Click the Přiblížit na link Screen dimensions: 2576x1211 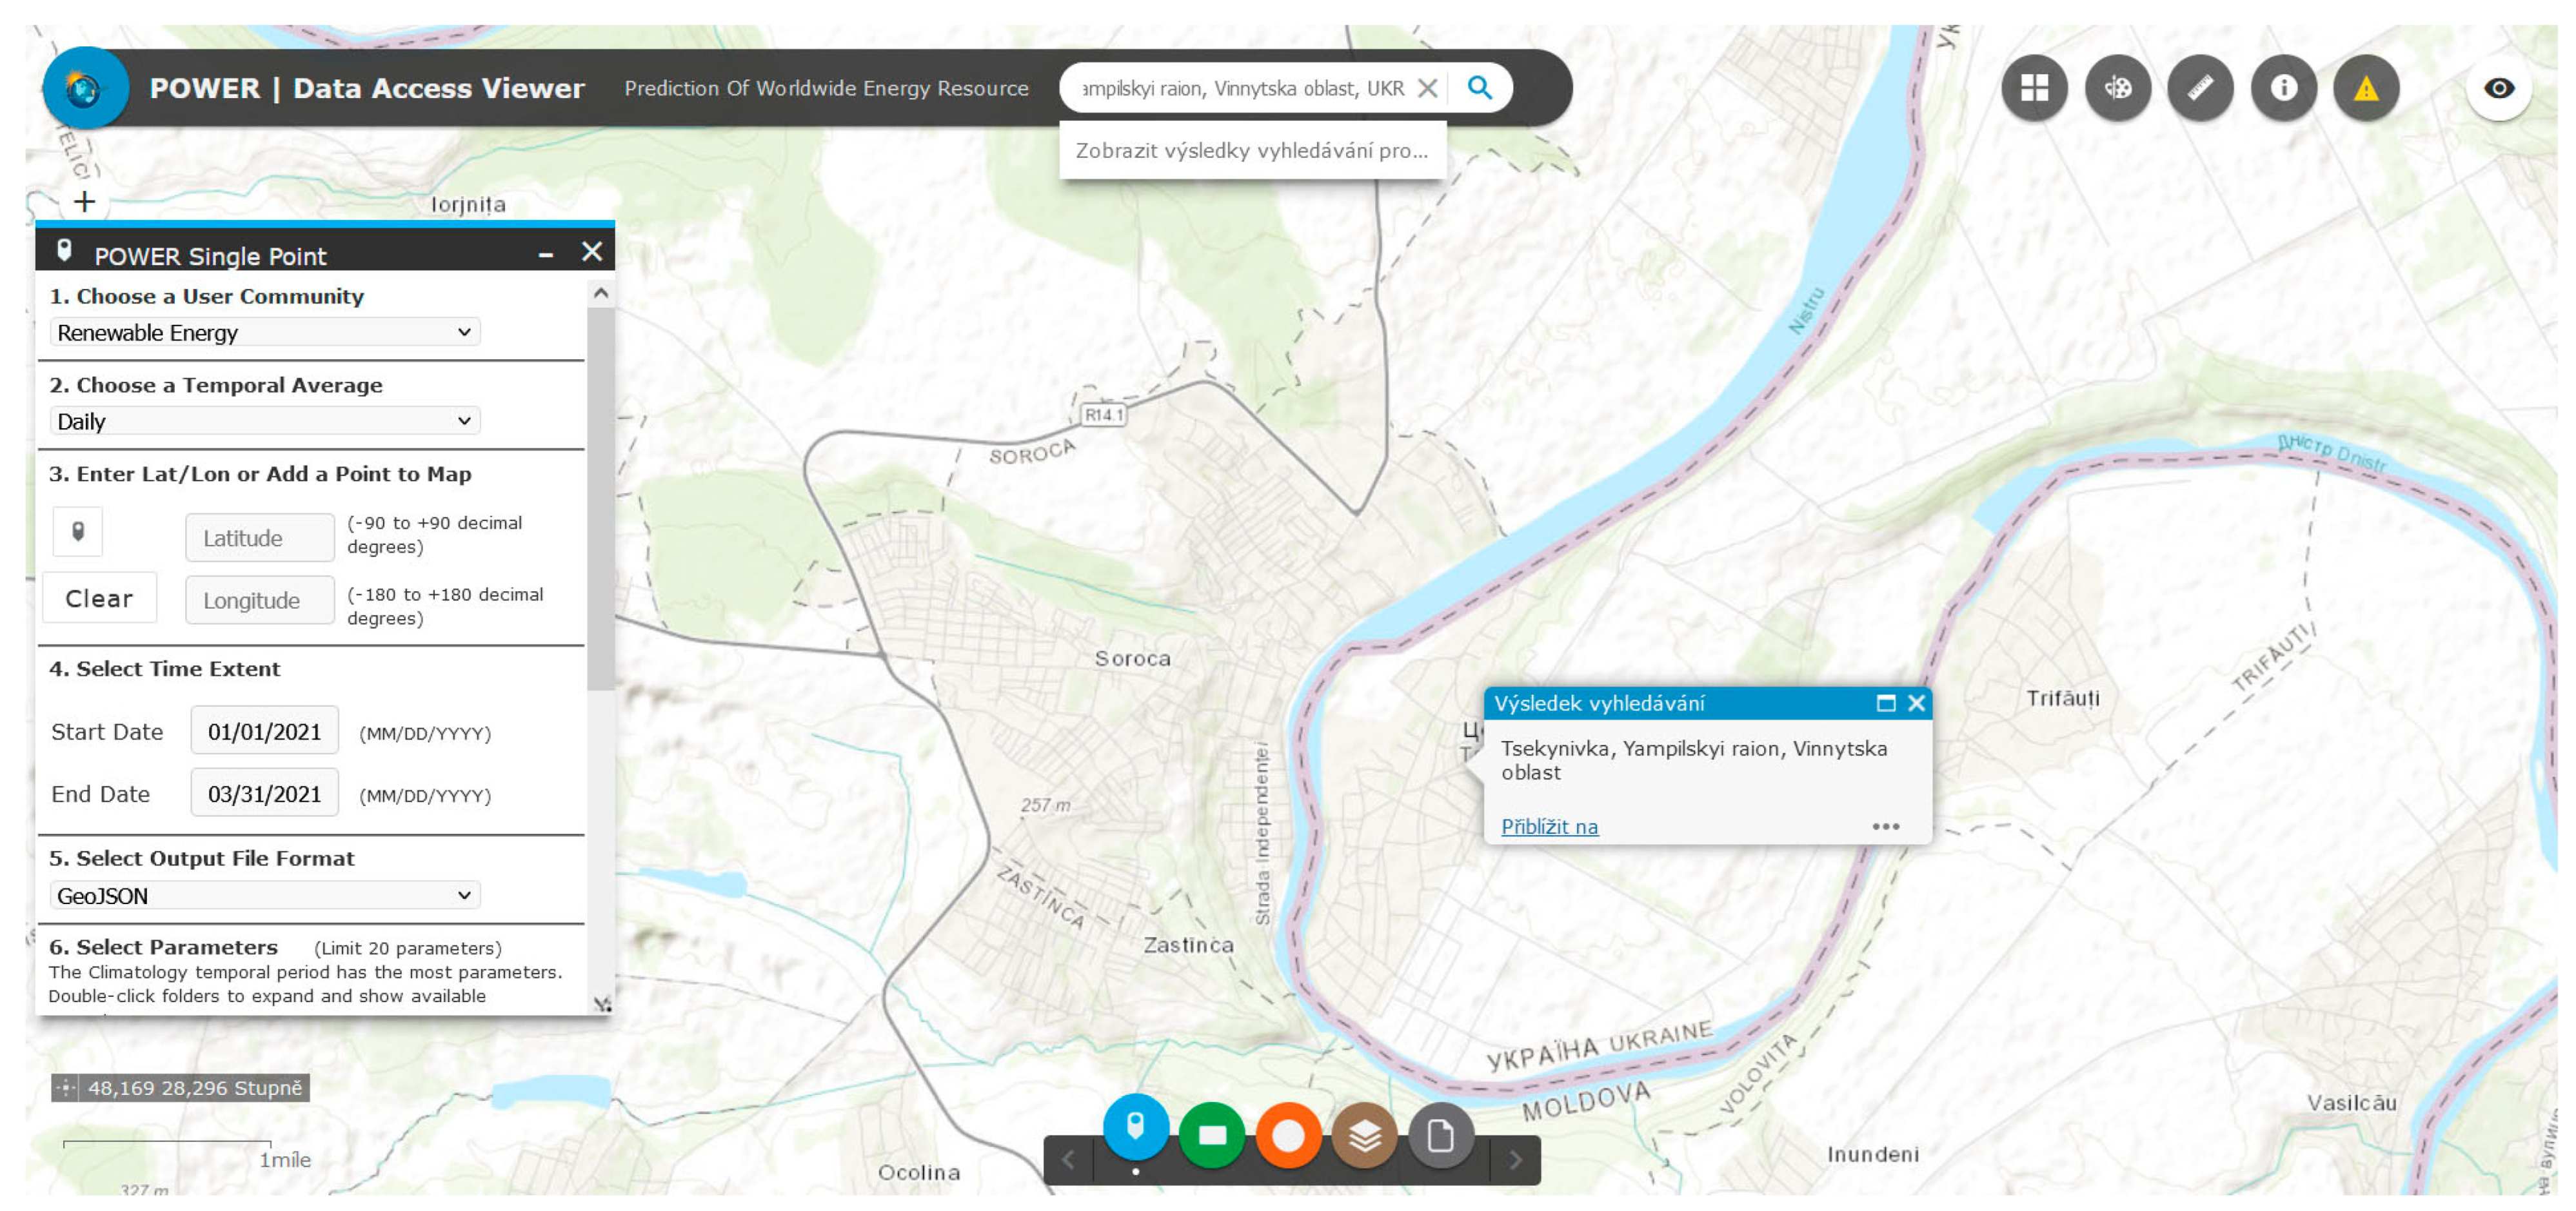[1549, 826]
